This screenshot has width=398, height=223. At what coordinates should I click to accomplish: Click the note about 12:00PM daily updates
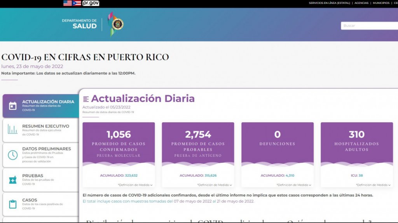pos(68,73)
